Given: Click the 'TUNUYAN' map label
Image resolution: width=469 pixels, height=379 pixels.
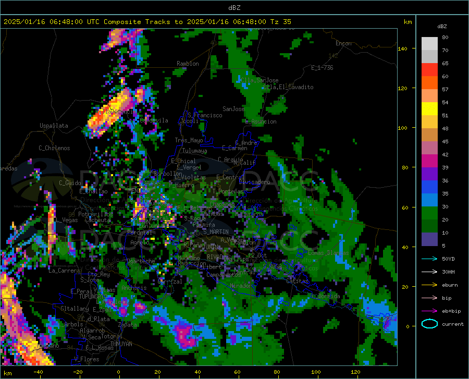Looking at the screenshot, I should [121, 344].
